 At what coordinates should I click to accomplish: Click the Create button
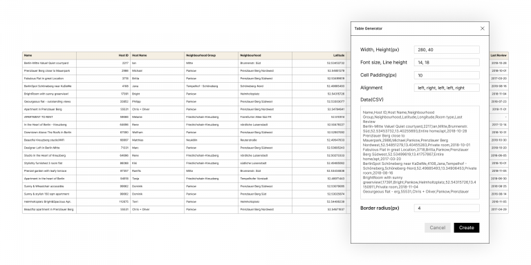click(x=466, y=228)
